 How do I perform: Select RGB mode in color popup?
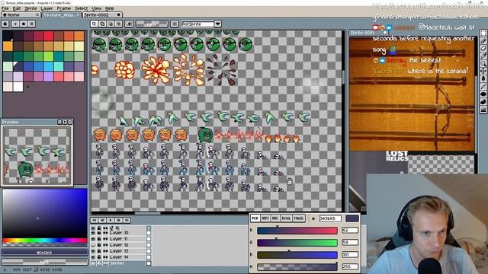pyautogui.click(x=255, y=218)
